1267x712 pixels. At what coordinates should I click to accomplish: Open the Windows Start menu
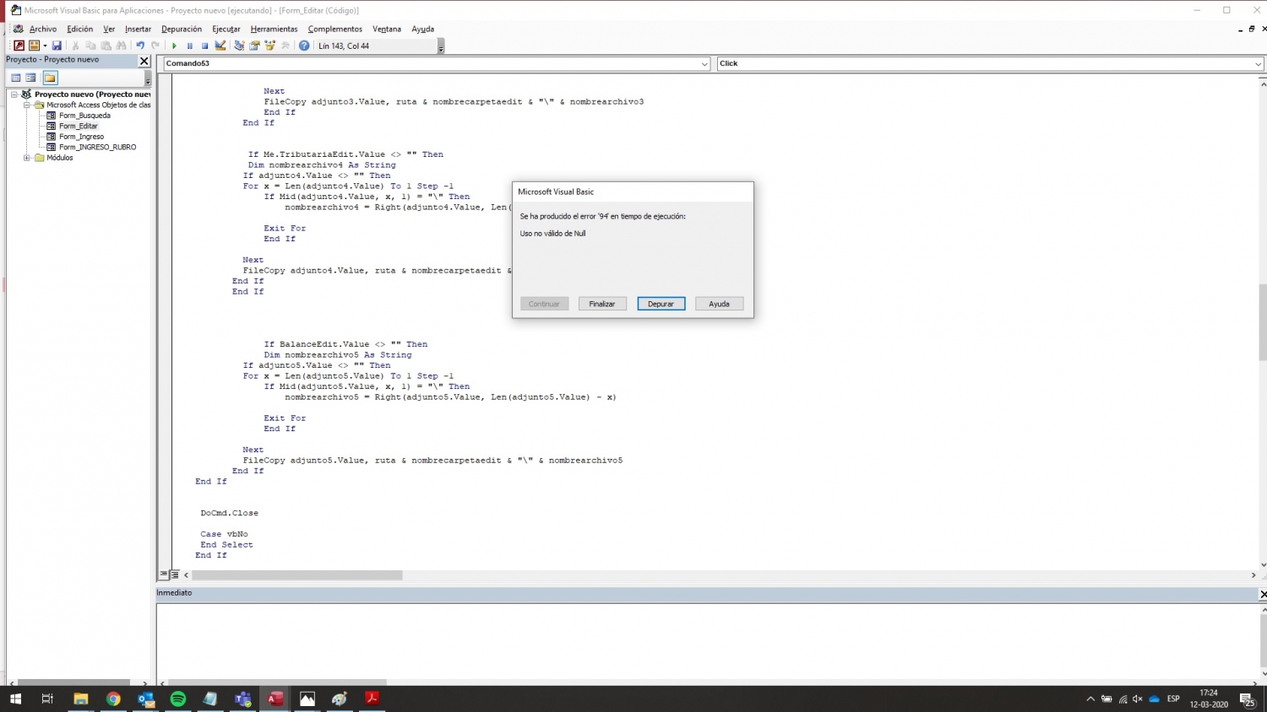tap(15, 699)
